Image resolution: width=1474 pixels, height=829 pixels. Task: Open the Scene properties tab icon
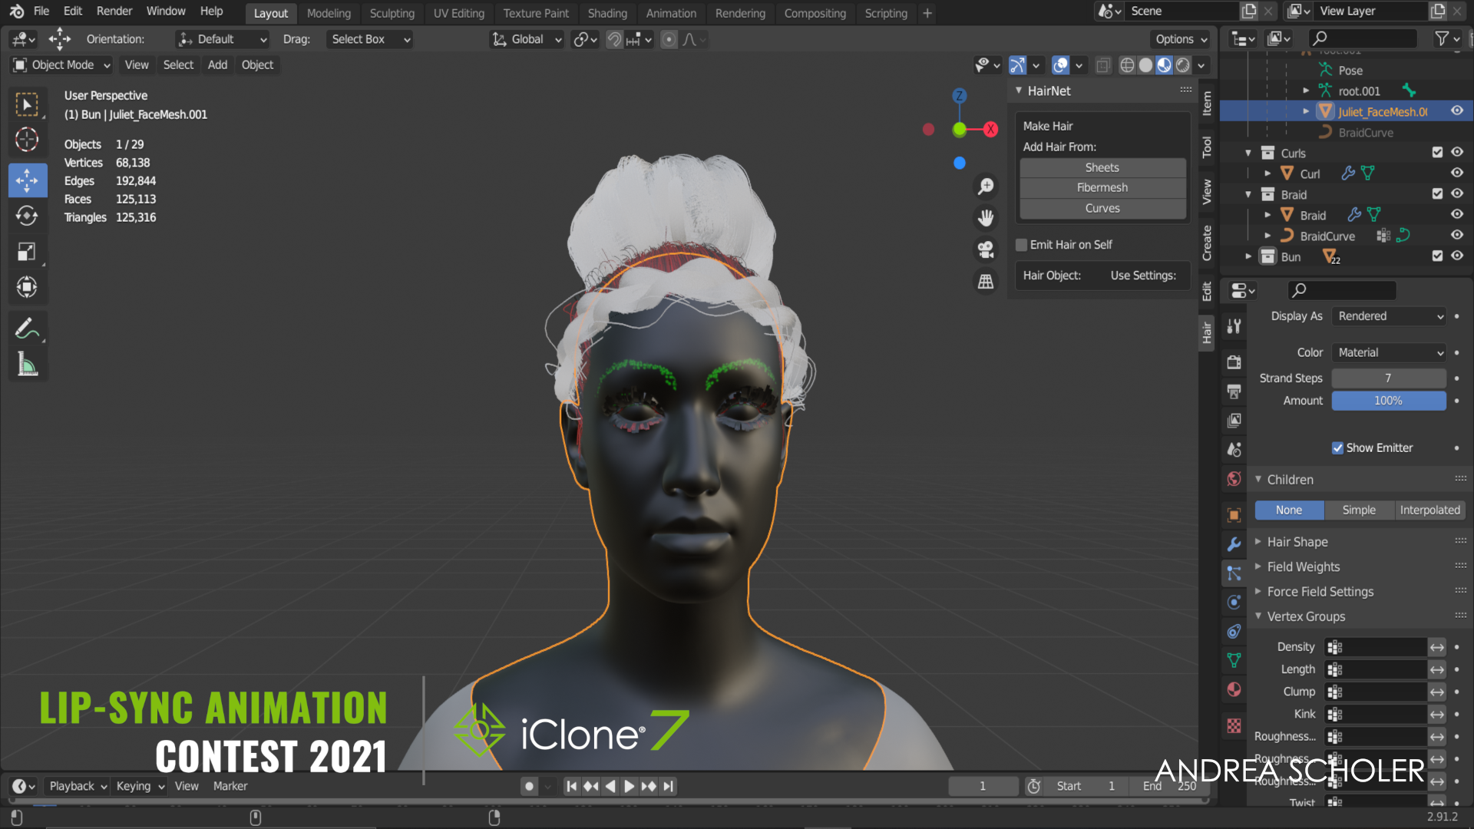click(x=1234, y=449)
